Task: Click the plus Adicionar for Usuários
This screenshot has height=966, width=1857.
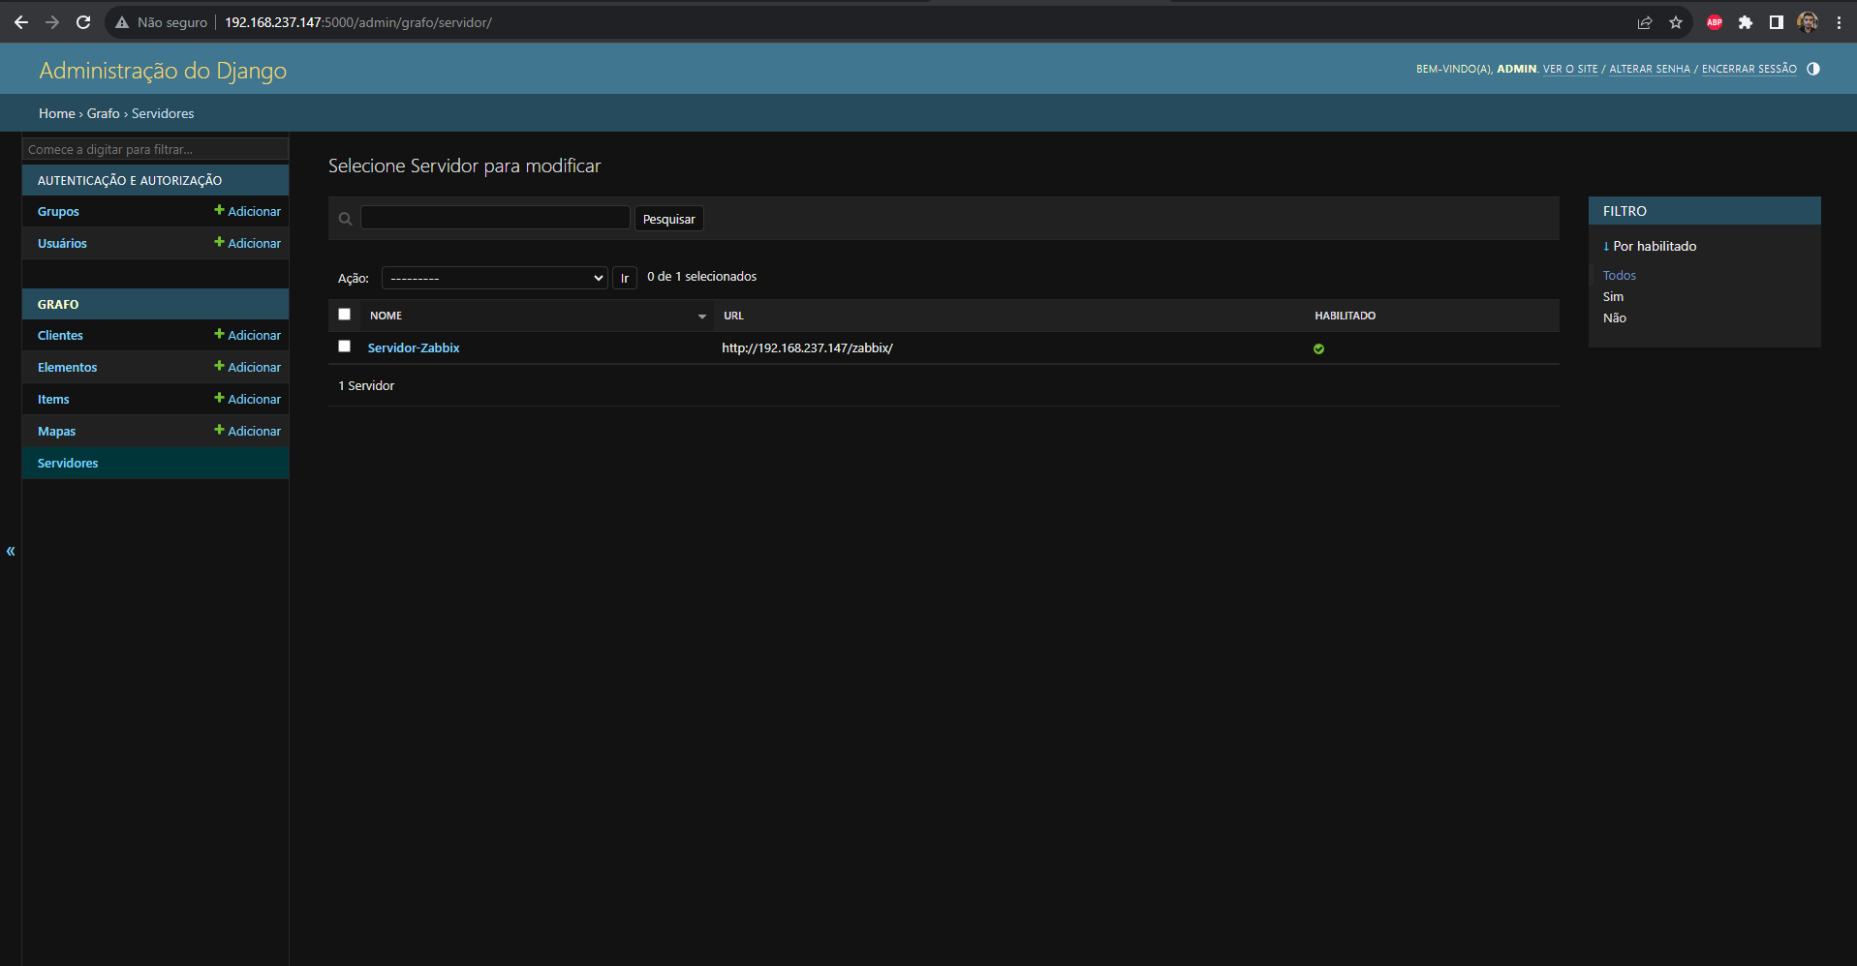Action: 248,243
